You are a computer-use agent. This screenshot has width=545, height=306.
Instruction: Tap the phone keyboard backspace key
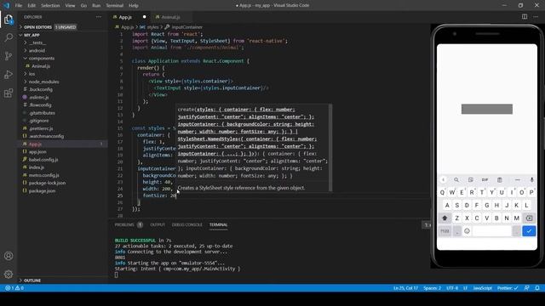click(529, 218)
